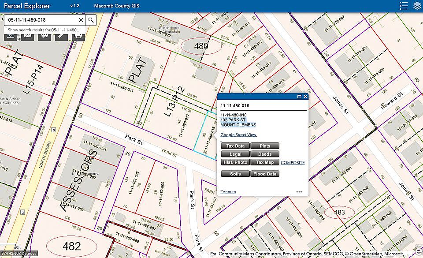Run search with the magnifier button
423x258 pixels.
91,20
